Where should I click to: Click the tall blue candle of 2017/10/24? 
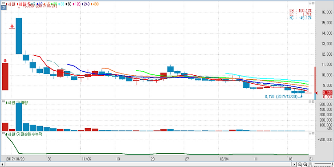[x=19, y=36]
